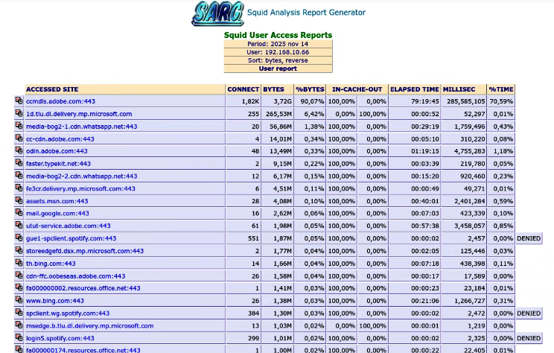This screenshot has height=353, width=554.
Task: Click the SARG logo image
Action: tap(217, 13)
